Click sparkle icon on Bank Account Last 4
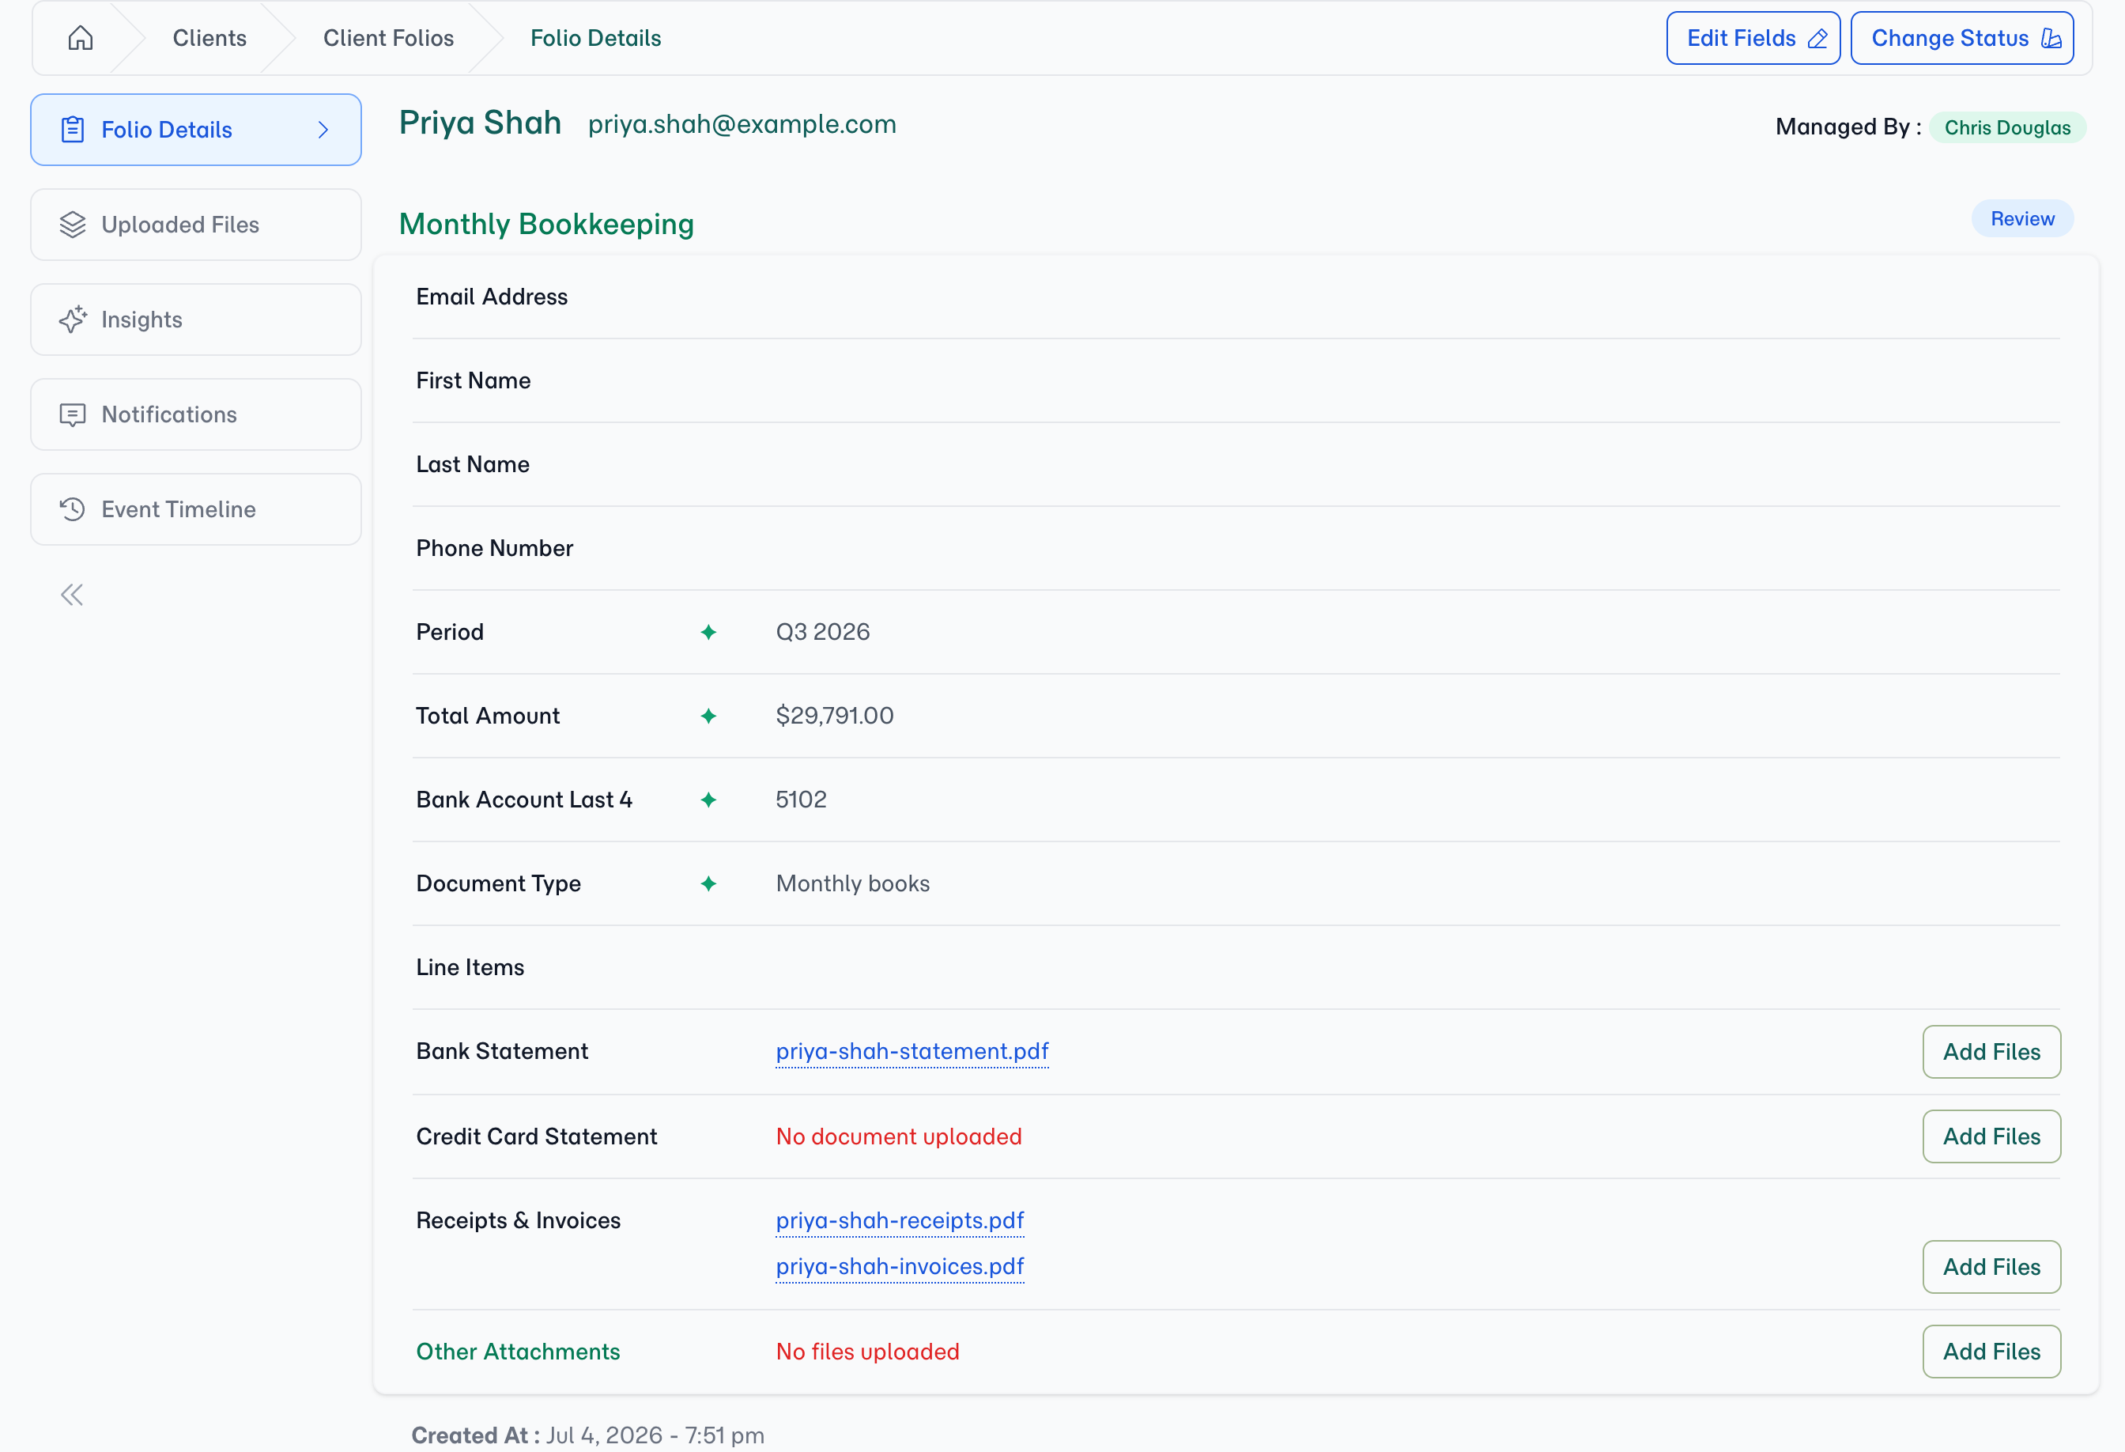This screenshot has width=2125, height=1452. click(x=708, y=800)
